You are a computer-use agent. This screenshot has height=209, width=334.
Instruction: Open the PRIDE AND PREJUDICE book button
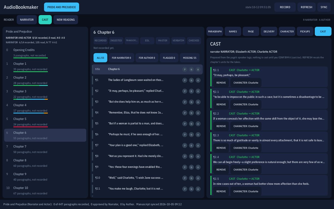[x=62, y=7]
